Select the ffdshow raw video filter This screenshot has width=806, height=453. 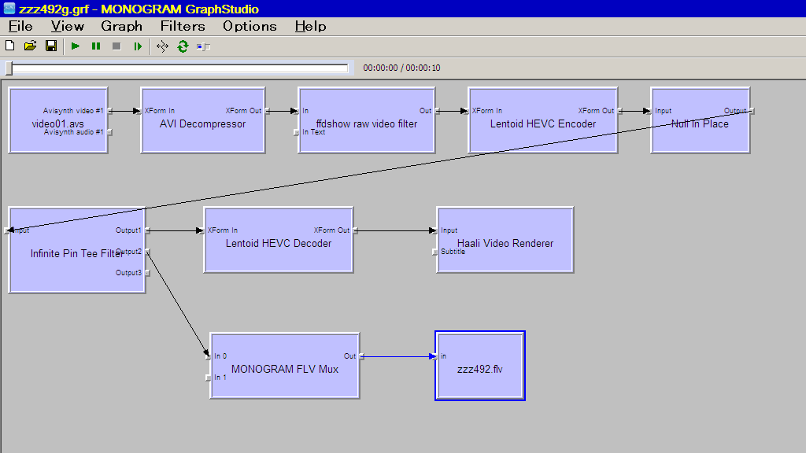367,120
